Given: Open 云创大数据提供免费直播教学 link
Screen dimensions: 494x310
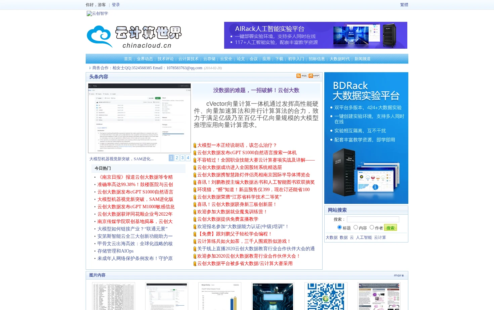Looking at the screenshot, I should pos(228,219).
